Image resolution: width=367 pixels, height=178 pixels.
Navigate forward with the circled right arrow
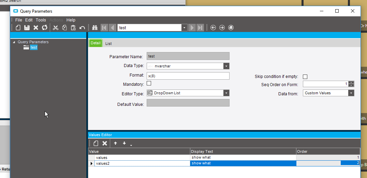pos(222,28)
